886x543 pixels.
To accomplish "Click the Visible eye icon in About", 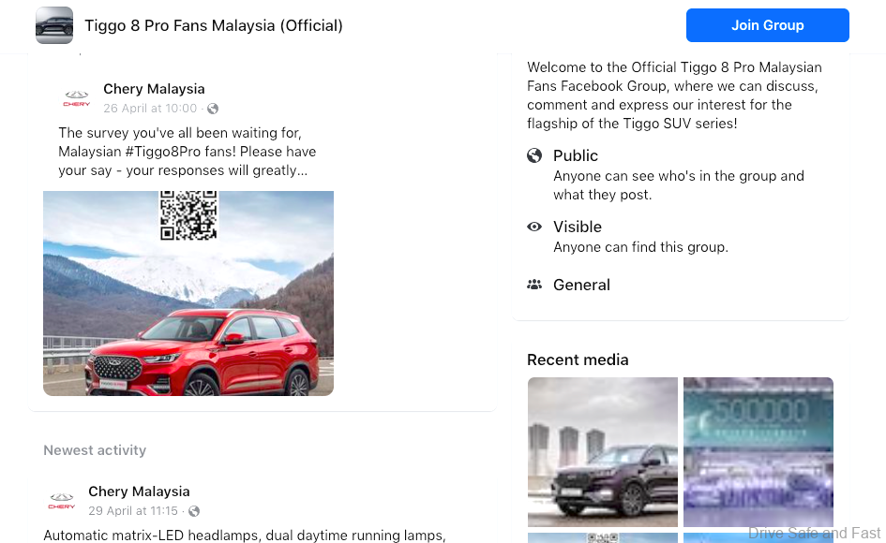I will (x=534, y=227).
